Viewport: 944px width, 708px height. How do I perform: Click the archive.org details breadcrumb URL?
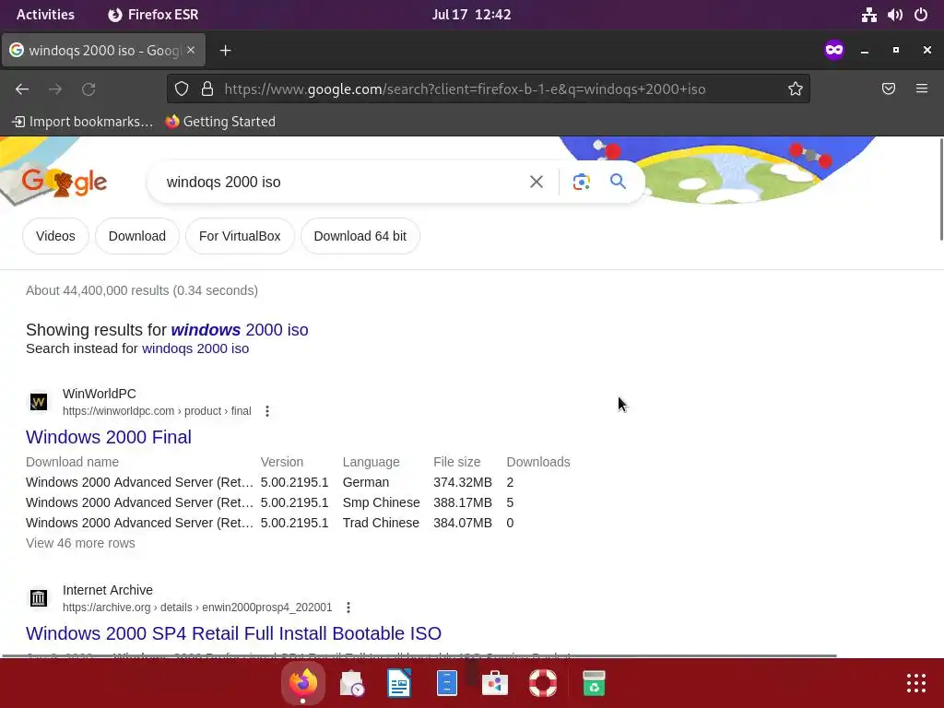click(197, 608)
